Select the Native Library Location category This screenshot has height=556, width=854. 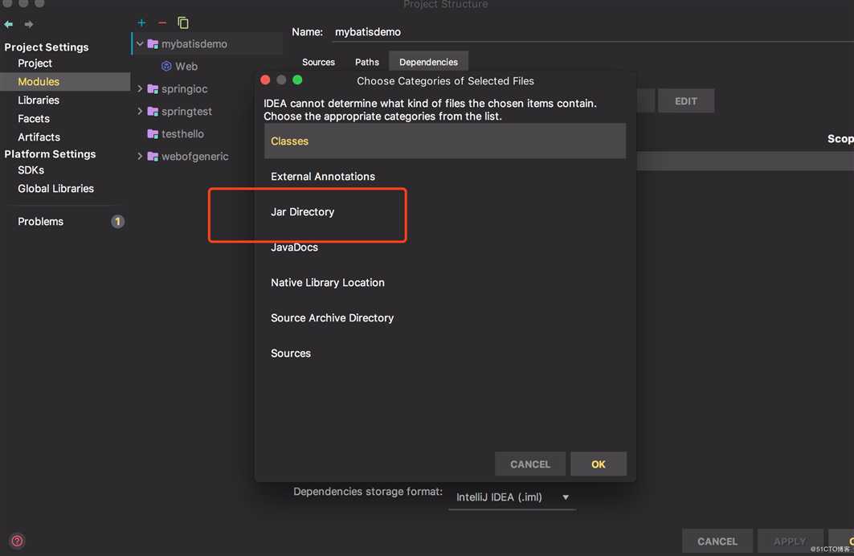[445, 283]
